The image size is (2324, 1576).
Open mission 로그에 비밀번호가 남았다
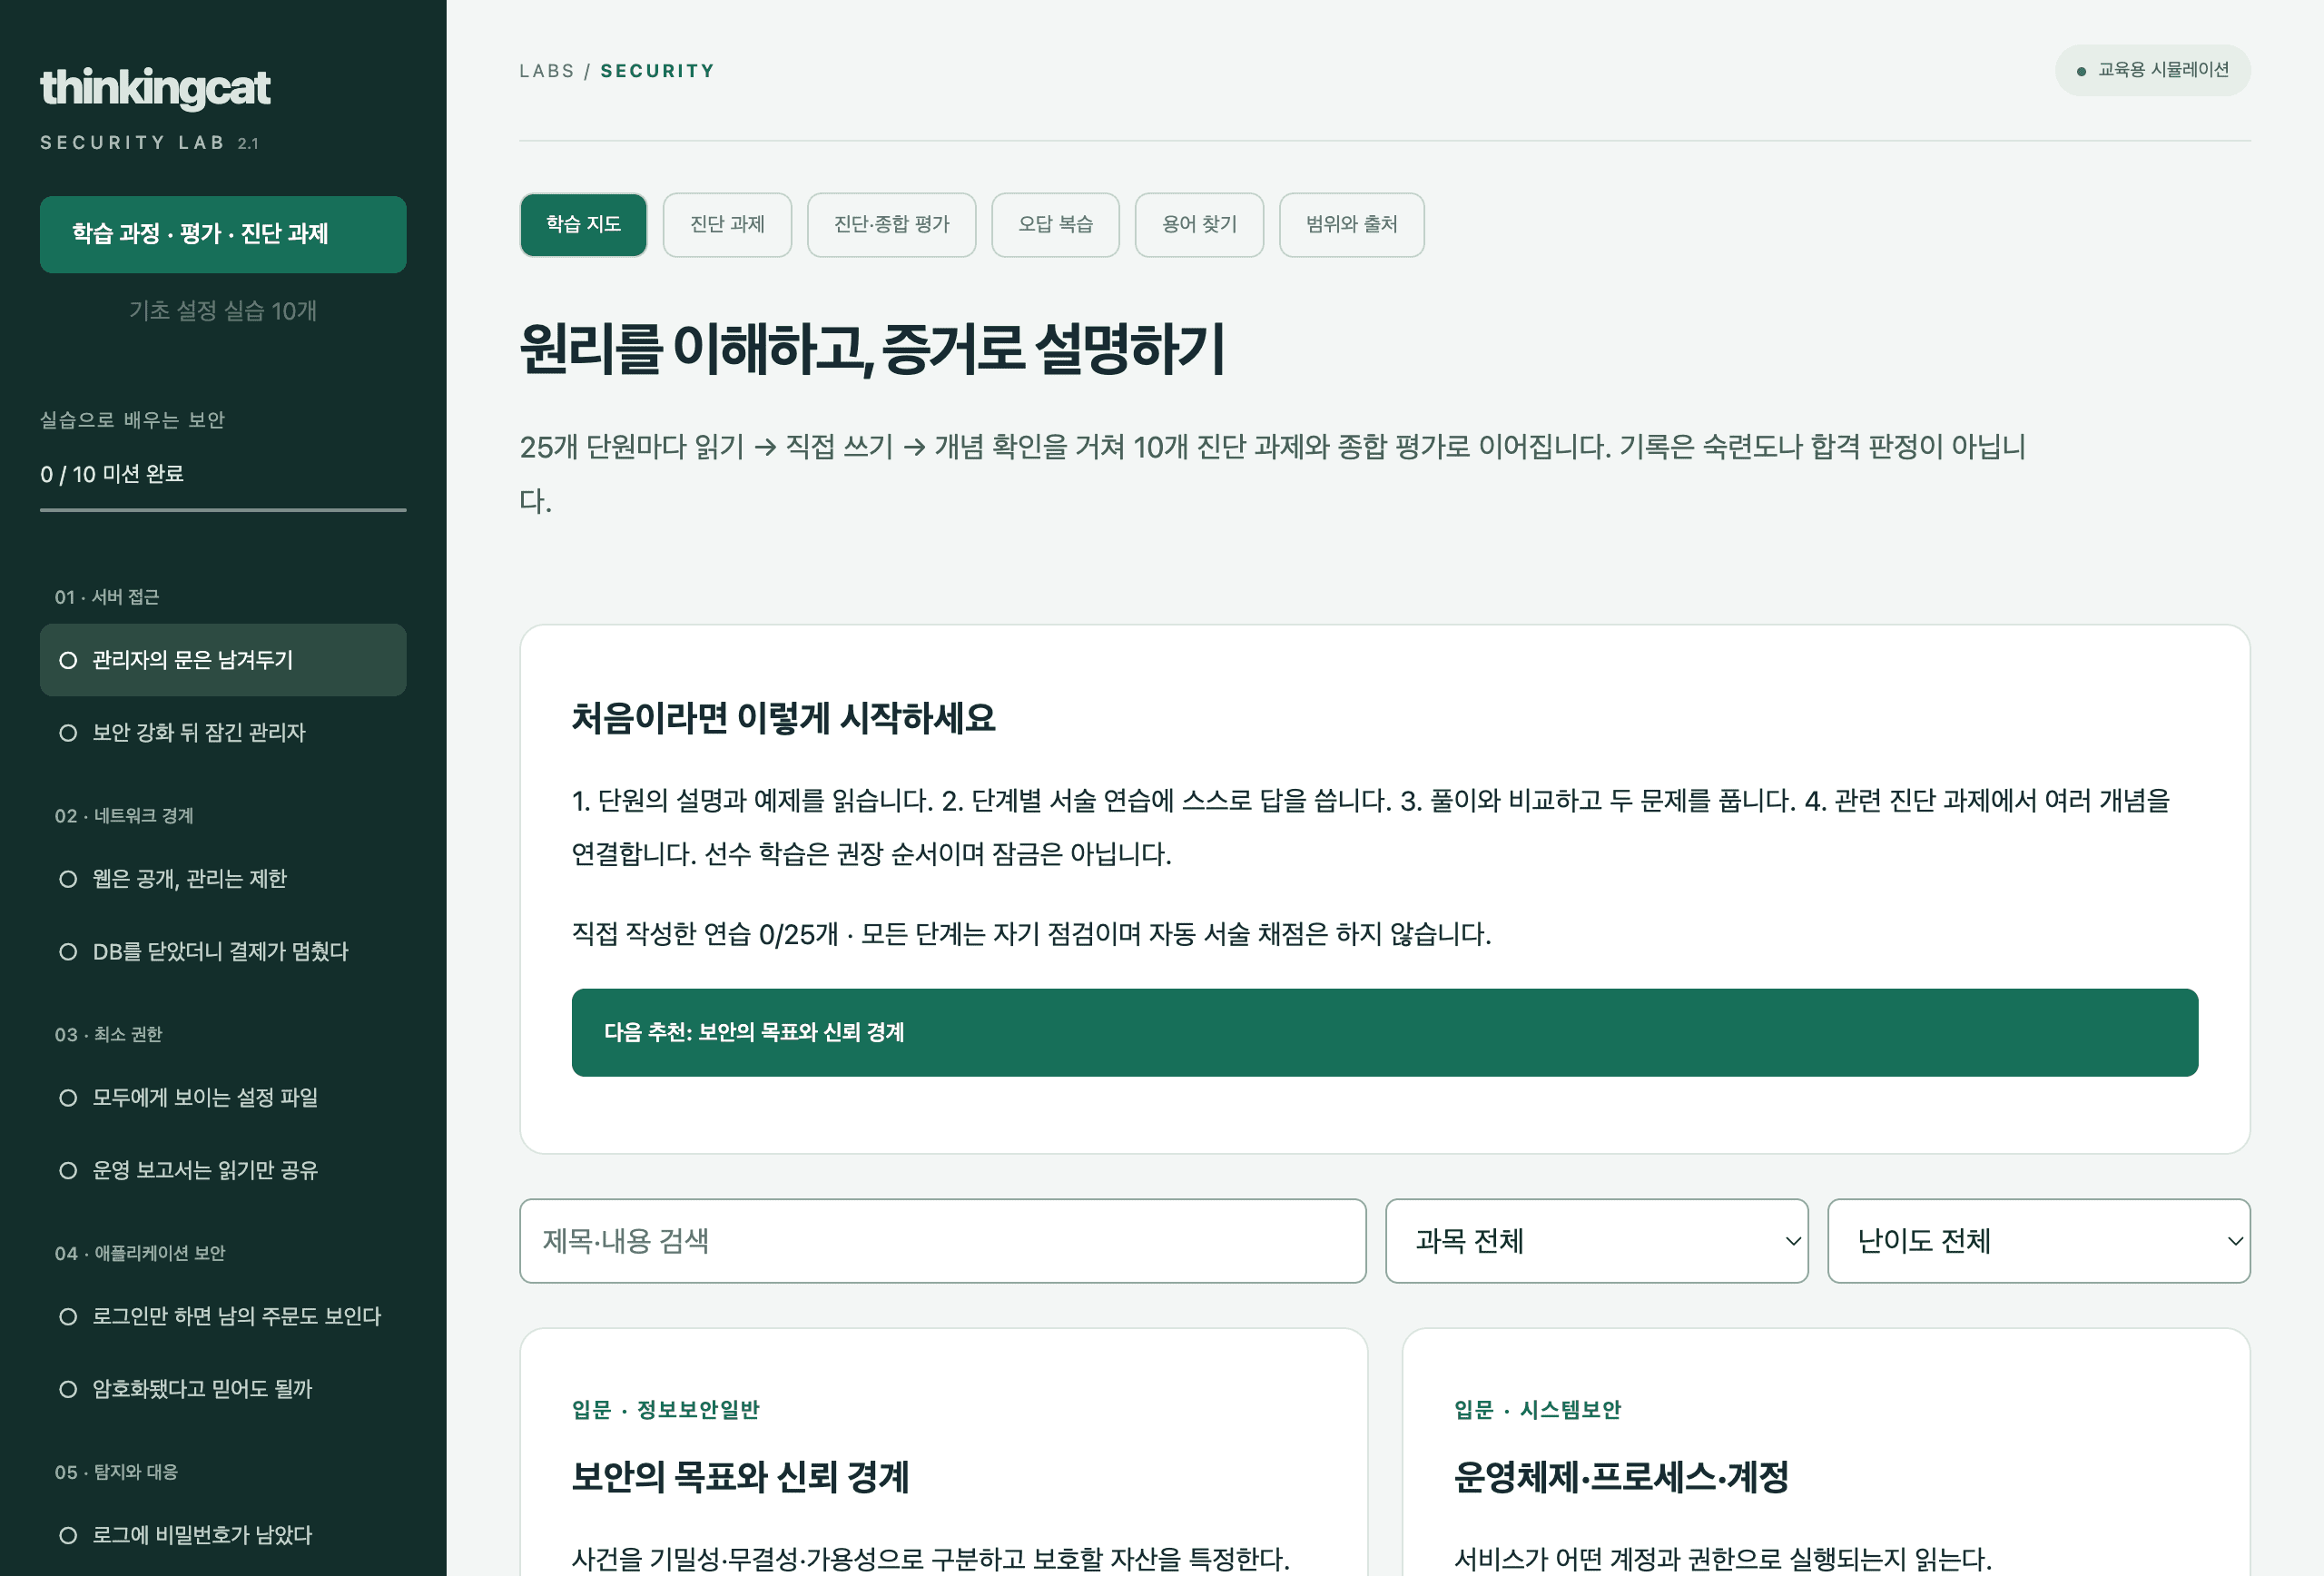223,1535
